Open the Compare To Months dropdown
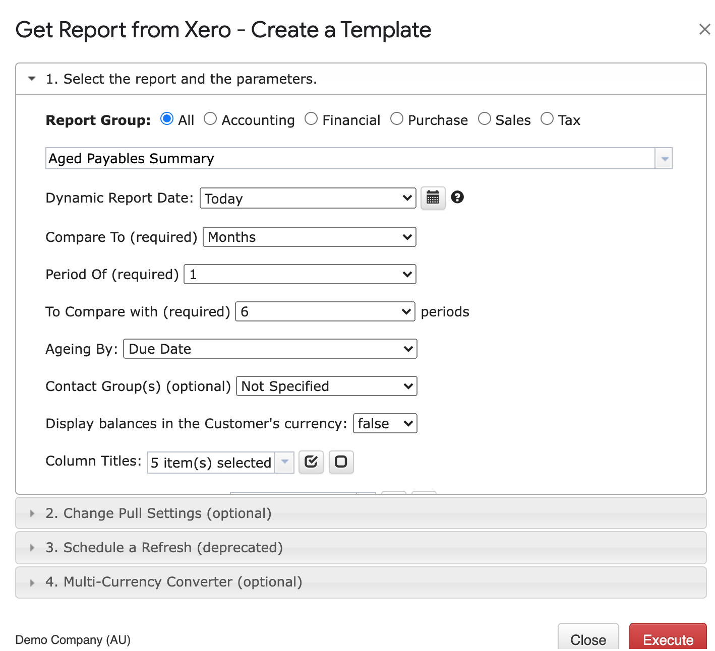This screenshot has height=651, width=715. 310,237
